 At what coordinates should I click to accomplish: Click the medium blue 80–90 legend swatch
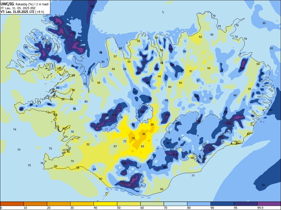(x=199, y=204)
